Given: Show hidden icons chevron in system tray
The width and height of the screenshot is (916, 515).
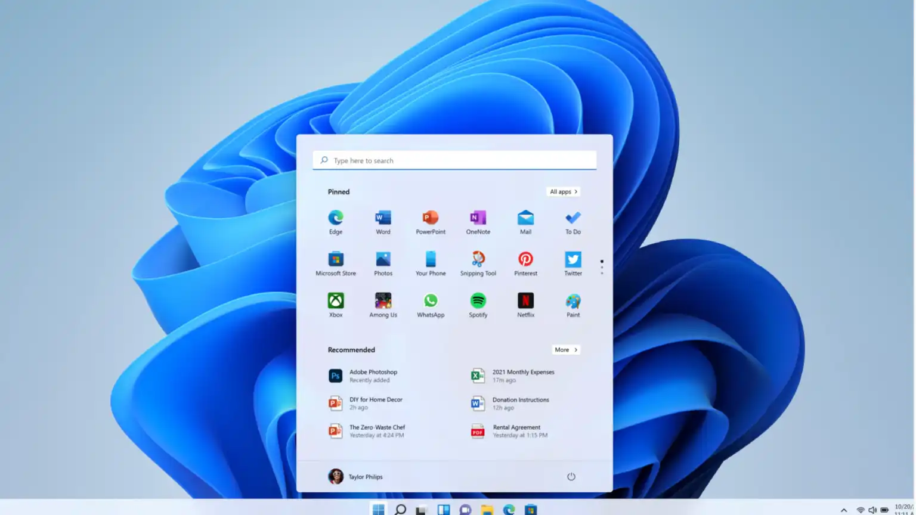Looking at the screenshot, I should (844, 510).
